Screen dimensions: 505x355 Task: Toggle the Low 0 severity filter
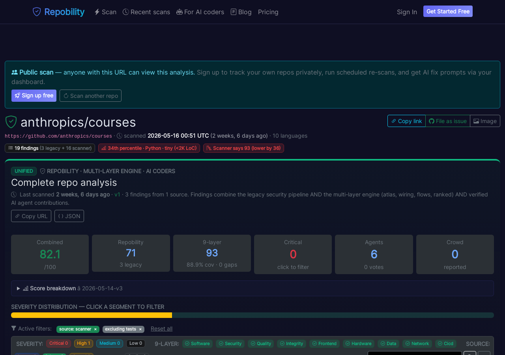(x=136, y=344)
